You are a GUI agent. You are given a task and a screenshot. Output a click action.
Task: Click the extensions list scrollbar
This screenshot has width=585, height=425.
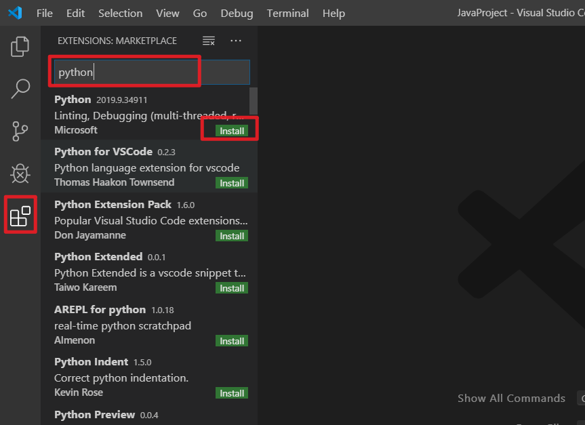254,101
